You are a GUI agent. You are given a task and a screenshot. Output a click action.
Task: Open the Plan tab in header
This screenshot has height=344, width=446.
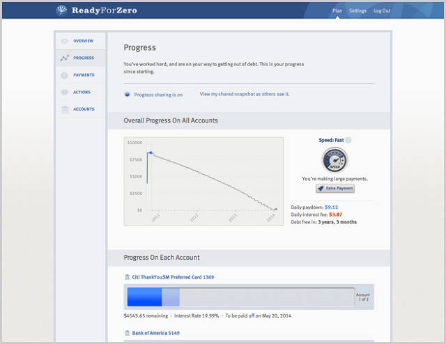coord(337,11)
